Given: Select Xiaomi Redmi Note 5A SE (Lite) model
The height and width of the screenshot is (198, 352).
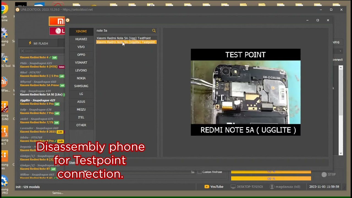Looking at the screenshot, I should pyautogui.click(x=41, y=94).
